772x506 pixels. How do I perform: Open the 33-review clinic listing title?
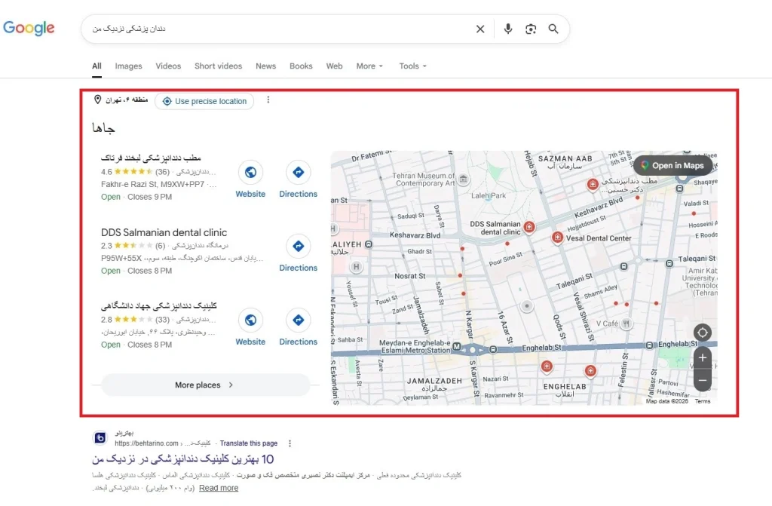tap(159, 306)
